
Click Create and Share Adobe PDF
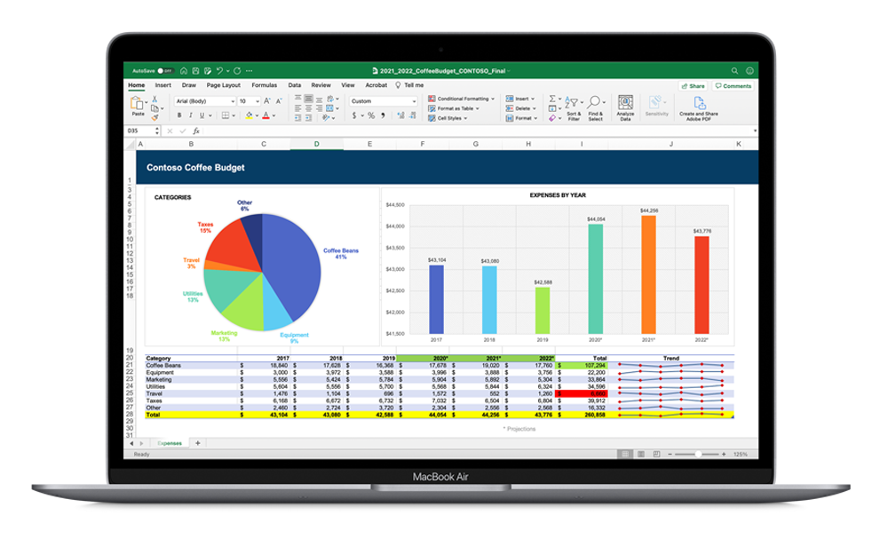(699, 108)
